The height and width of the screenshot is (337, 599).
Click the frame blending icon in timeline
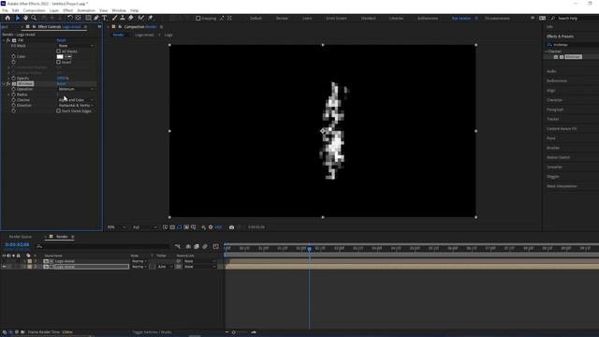pos(197,246)
